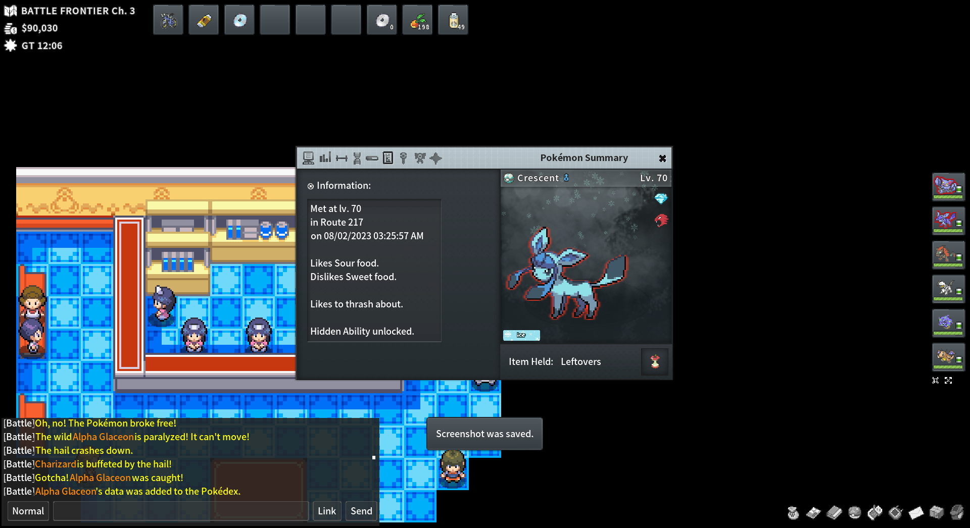Select fifth party Pokémon slot

[x=948, y=324]
